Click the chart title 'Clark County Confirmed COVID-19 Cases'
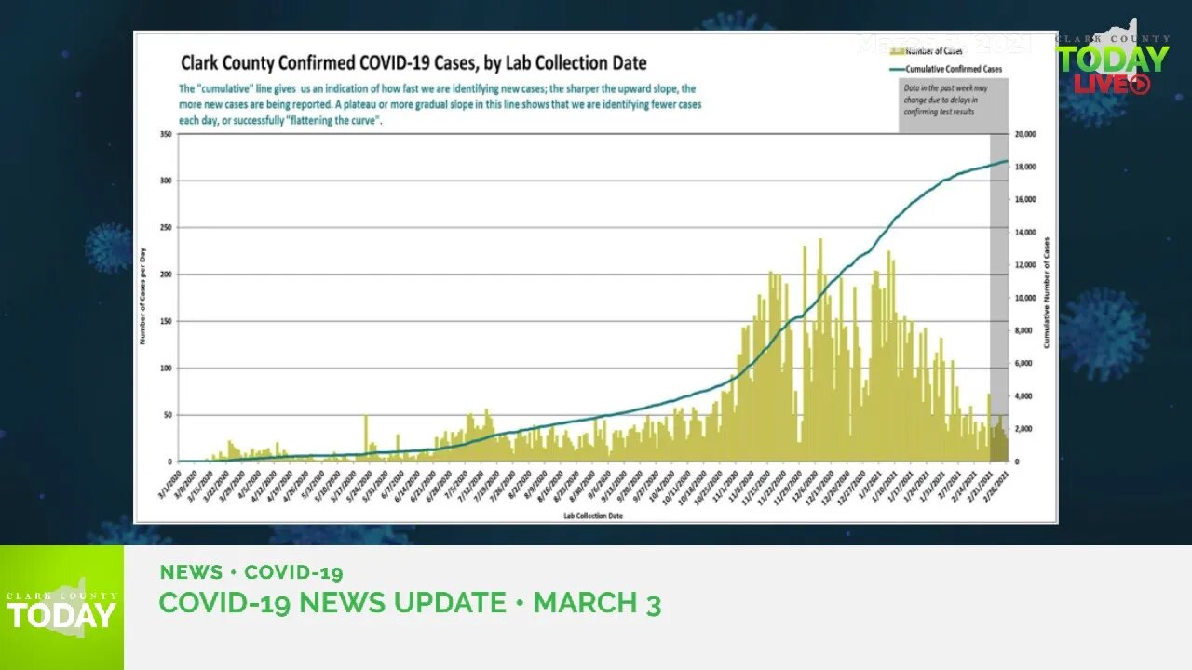The width and height of the screenshot is (1192, 670). (x=413, y=63)
